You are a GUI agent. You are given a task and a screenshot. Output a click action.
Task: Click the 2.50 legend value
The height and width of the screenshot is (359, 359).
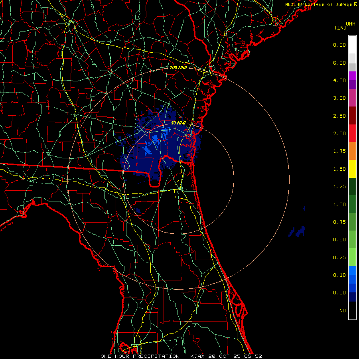pyautogui.click(x=339, y=116)
